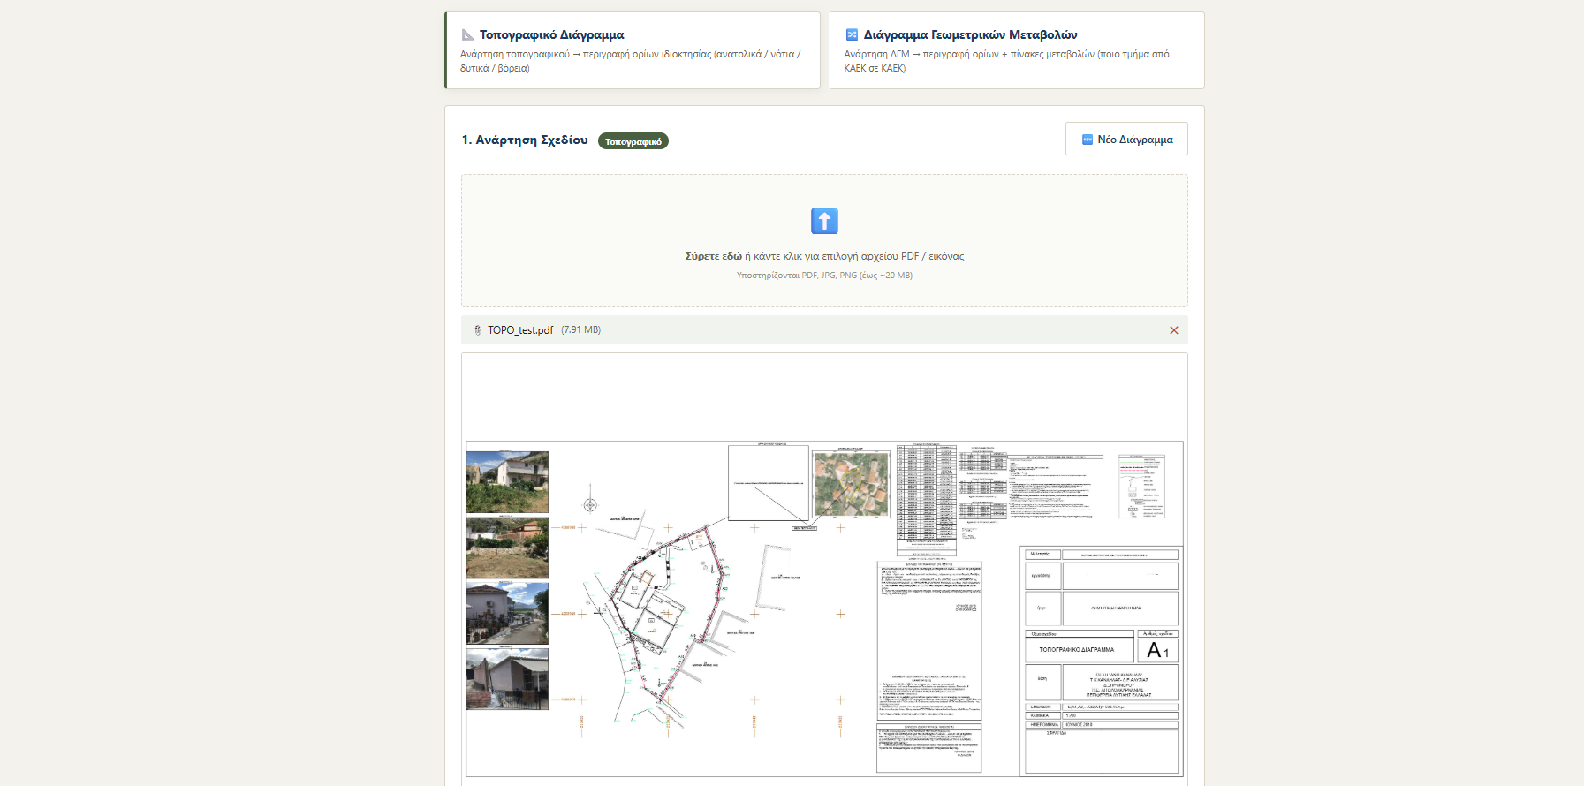
Task: Switch to Διάγραμμα Γεωμετρικών Μεταβολών tab
Action: (x=1016, y=50)
